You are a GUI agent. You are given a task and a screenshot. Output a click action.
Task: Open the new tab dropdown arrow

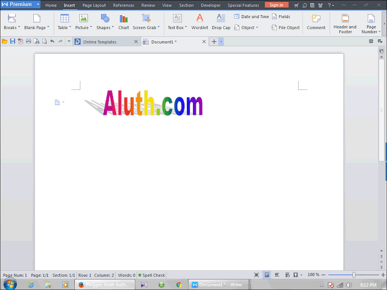(x=221, y=42)
